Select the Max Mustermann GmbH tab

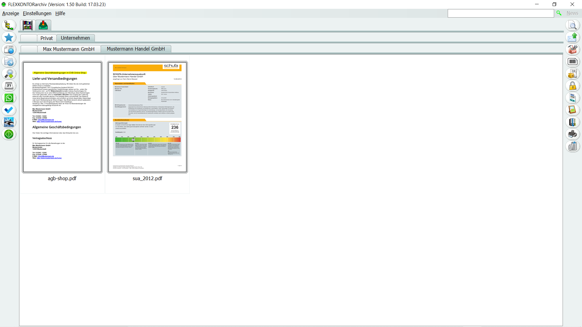(x=69, y=49)
